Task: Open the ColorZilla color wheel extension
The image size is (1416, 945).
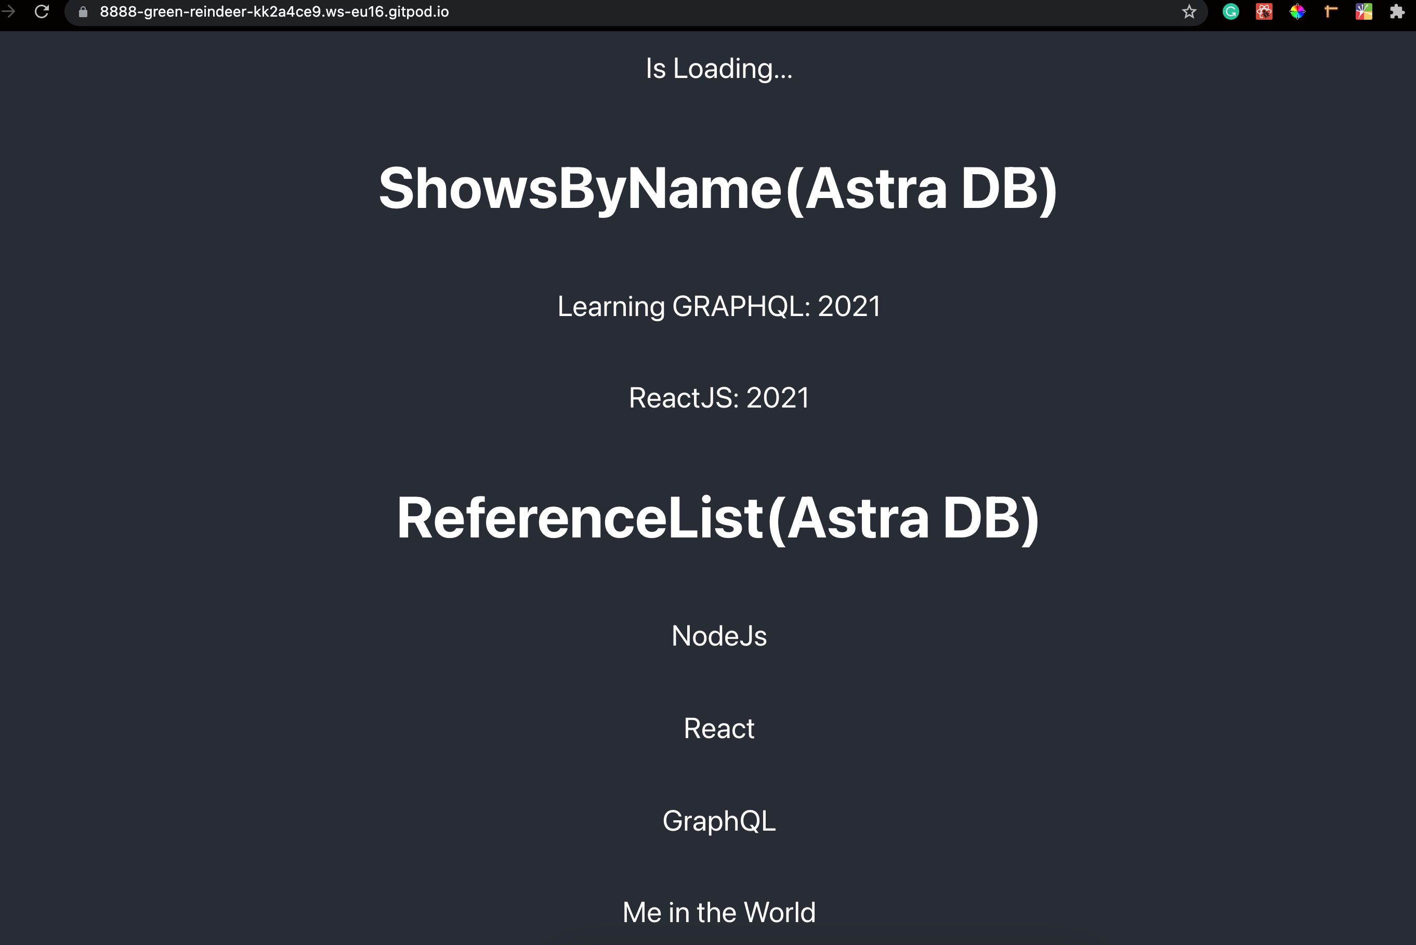Action: 1296,11
